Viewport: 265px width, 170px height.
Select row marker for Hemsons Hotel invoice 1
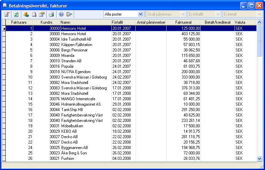[4, 28]
